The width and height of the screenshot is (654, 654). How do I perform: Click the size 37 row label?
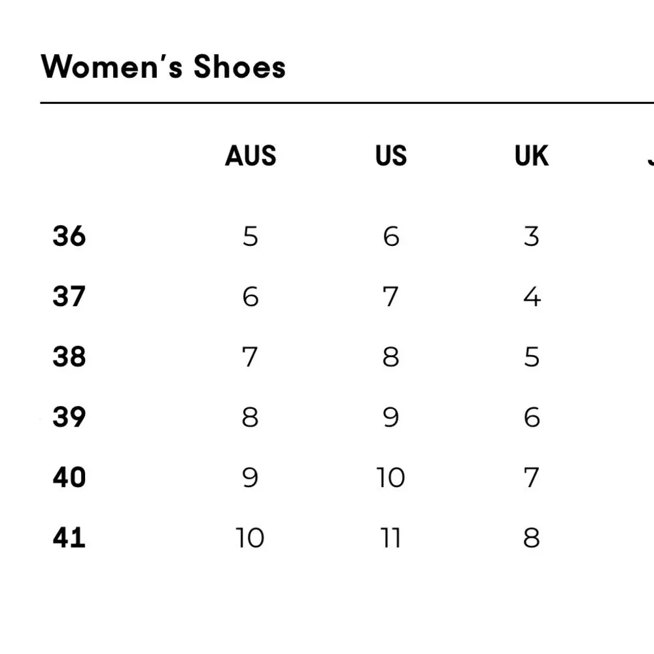pos(69,296)
